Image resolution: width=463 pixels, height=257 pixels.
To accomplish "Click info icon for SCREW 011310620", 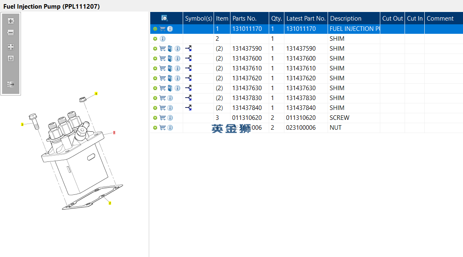I will (170, 118).
